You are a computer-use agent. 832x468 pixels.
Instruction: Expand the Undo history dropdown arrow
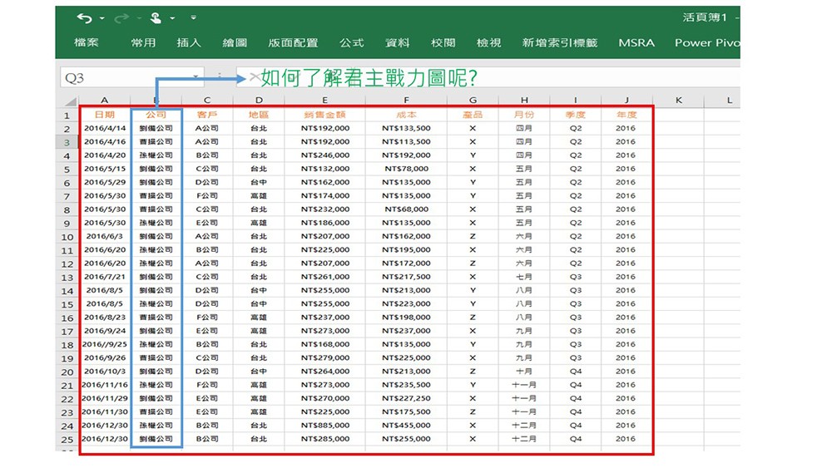(102, 18)
